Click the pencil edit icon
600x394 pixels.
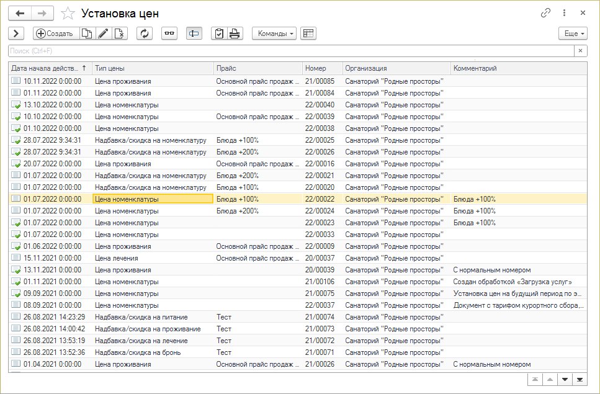pyautogui.click(x=103, y=34)
